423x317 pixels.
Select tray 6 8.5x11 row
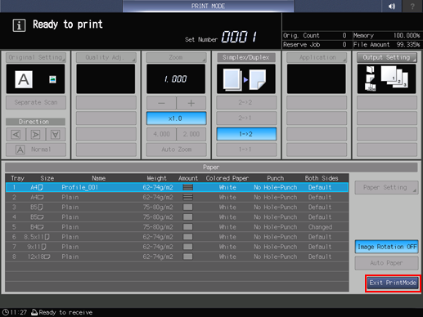point(177,237)
